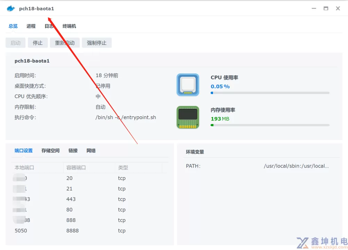
Task: Select the 端口设置 port settings tab
Action: point(24,151)
